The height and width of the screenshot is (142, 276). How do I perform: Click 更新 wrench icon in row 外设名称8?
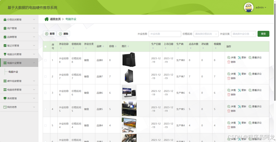[x=240, y=57]
